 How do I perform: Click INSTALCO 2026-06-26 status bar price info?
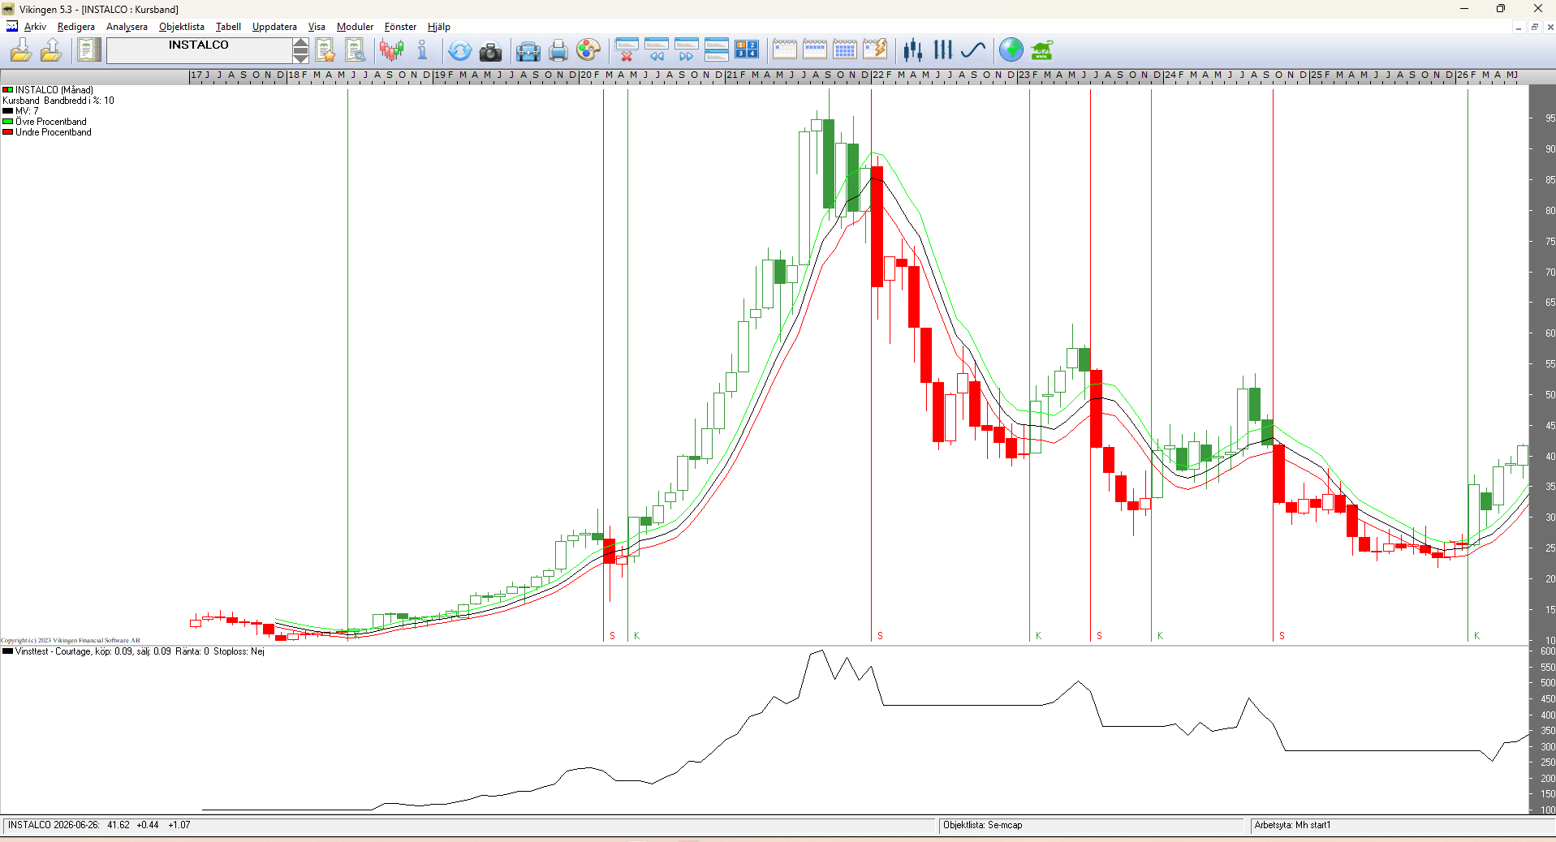(99, 825)
